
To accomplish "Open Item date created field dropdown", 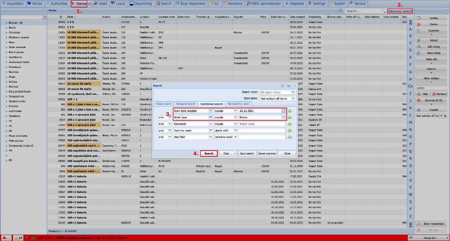I will pos(211,111).
